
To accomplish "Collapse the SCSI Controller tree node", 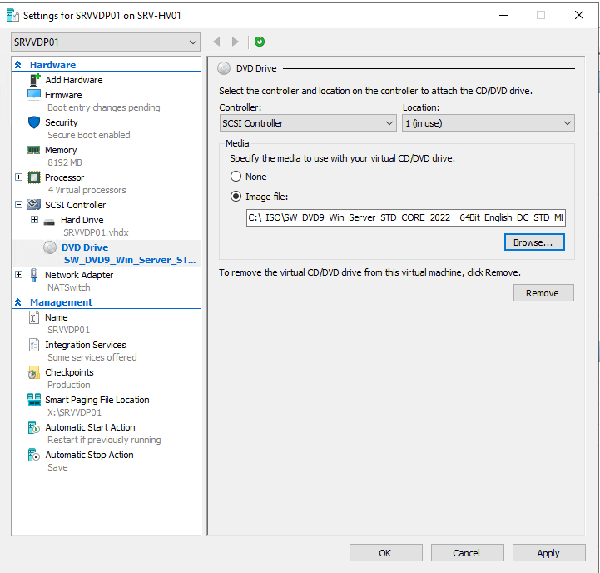I will pyautogui.click(x=19, y=205).
